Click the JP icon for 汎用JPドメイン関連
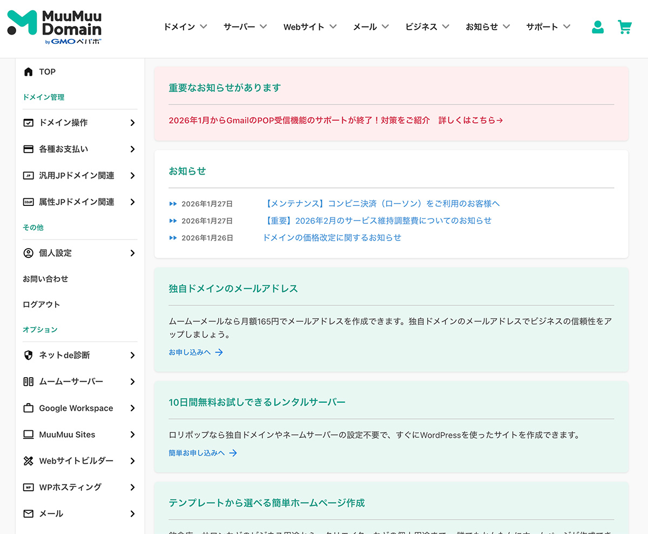Image resolution: width=648 pixels, height=534 pixels. (28, 175)
